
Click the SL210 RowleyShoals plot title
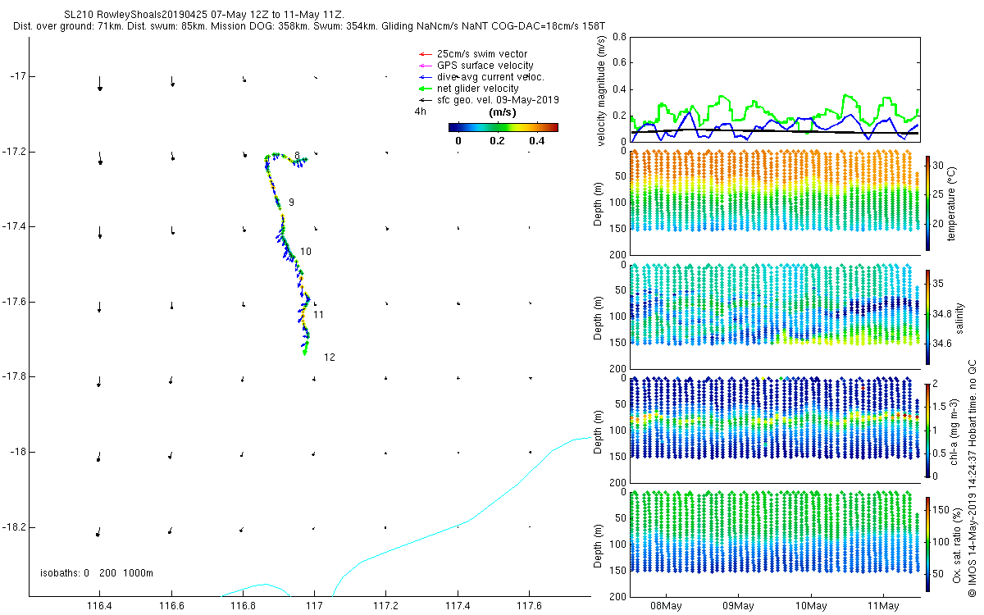coord(204,15)
